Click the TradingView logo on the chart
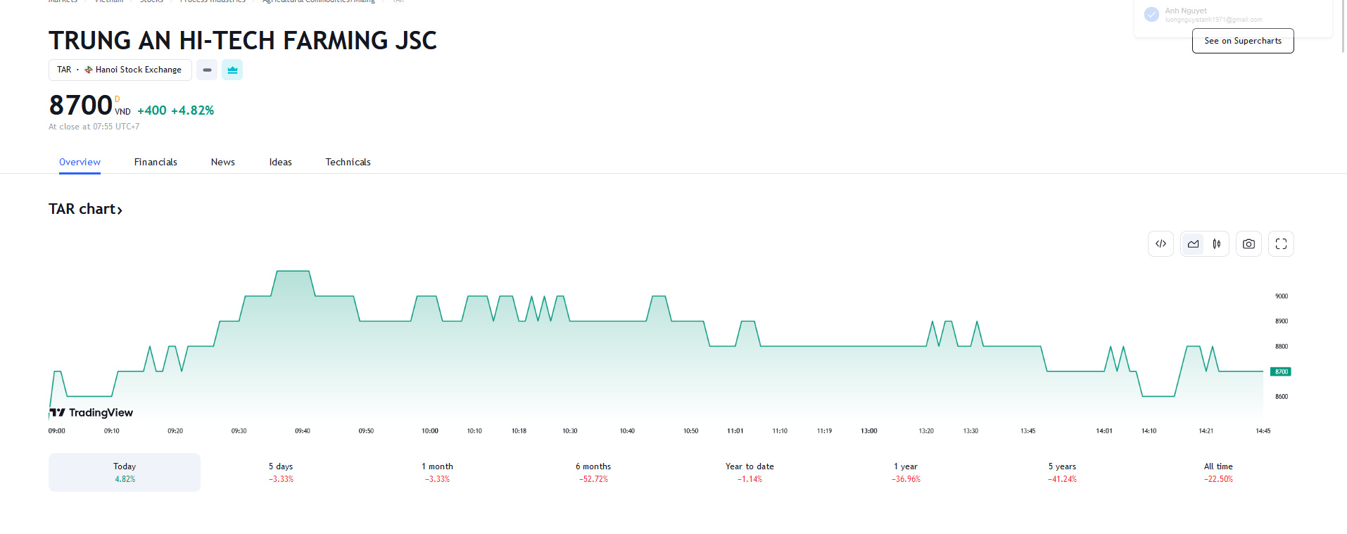 click(x=91, y=412)
